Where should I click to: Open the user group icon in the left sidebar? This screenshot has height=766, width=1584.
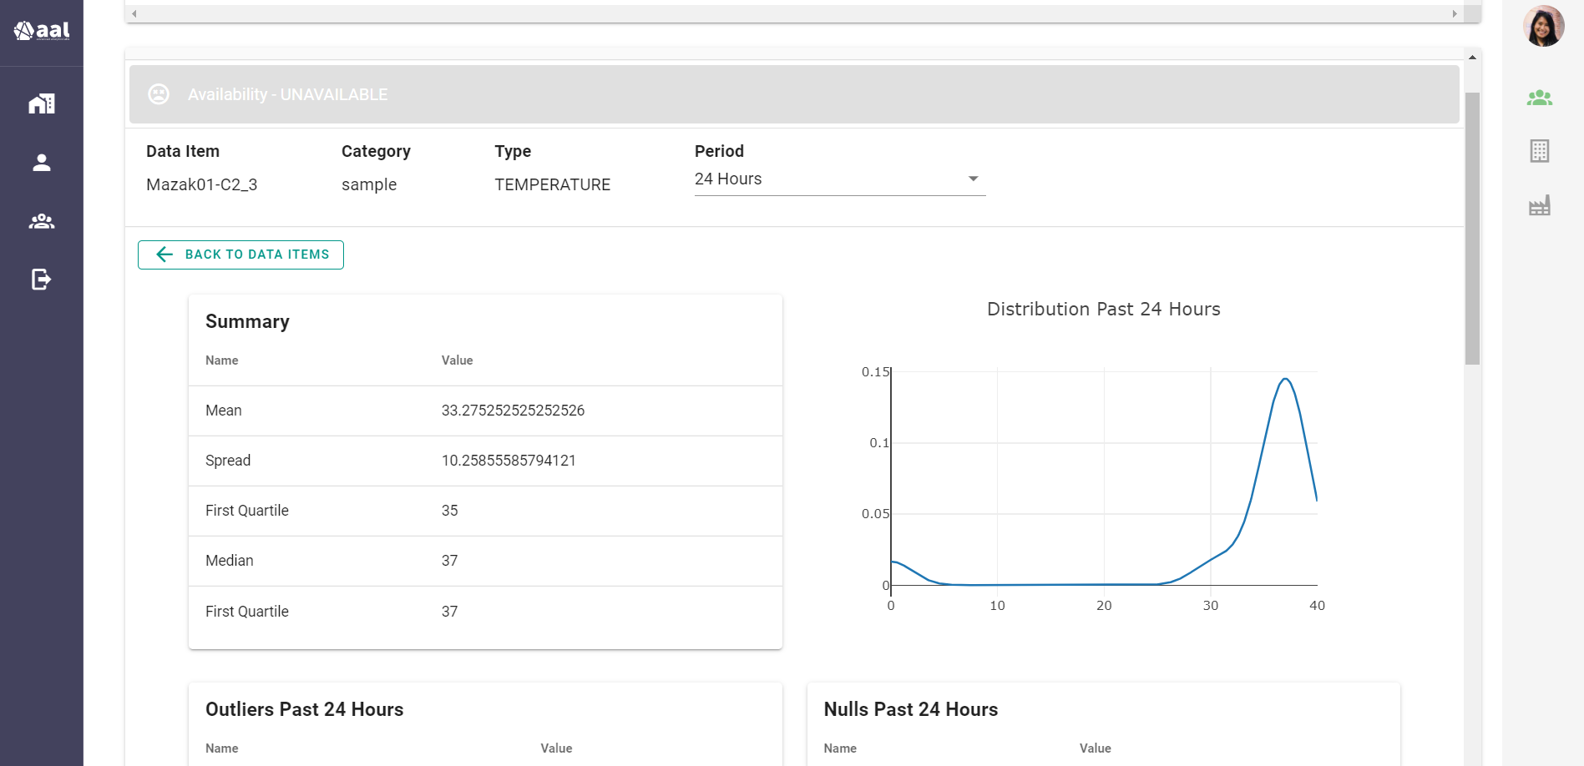coord(42,221)
